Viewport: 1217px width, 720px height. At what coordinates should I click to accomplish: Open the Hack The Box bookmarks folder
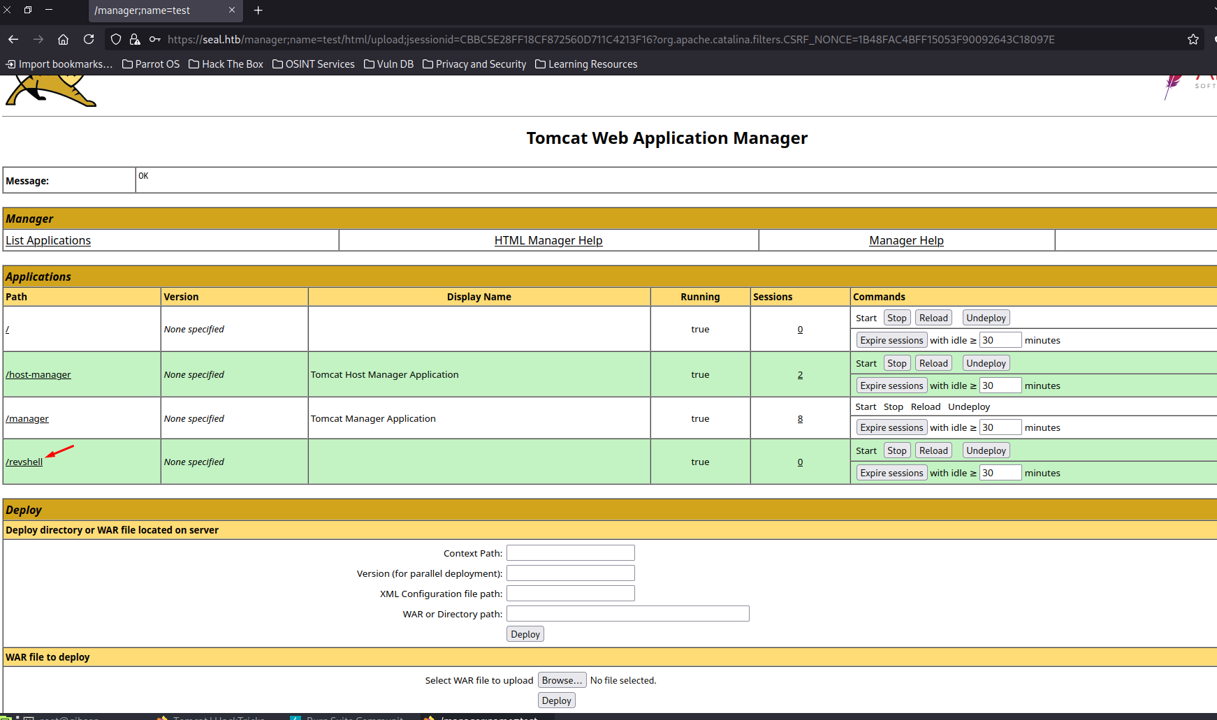tap(226, 64)
